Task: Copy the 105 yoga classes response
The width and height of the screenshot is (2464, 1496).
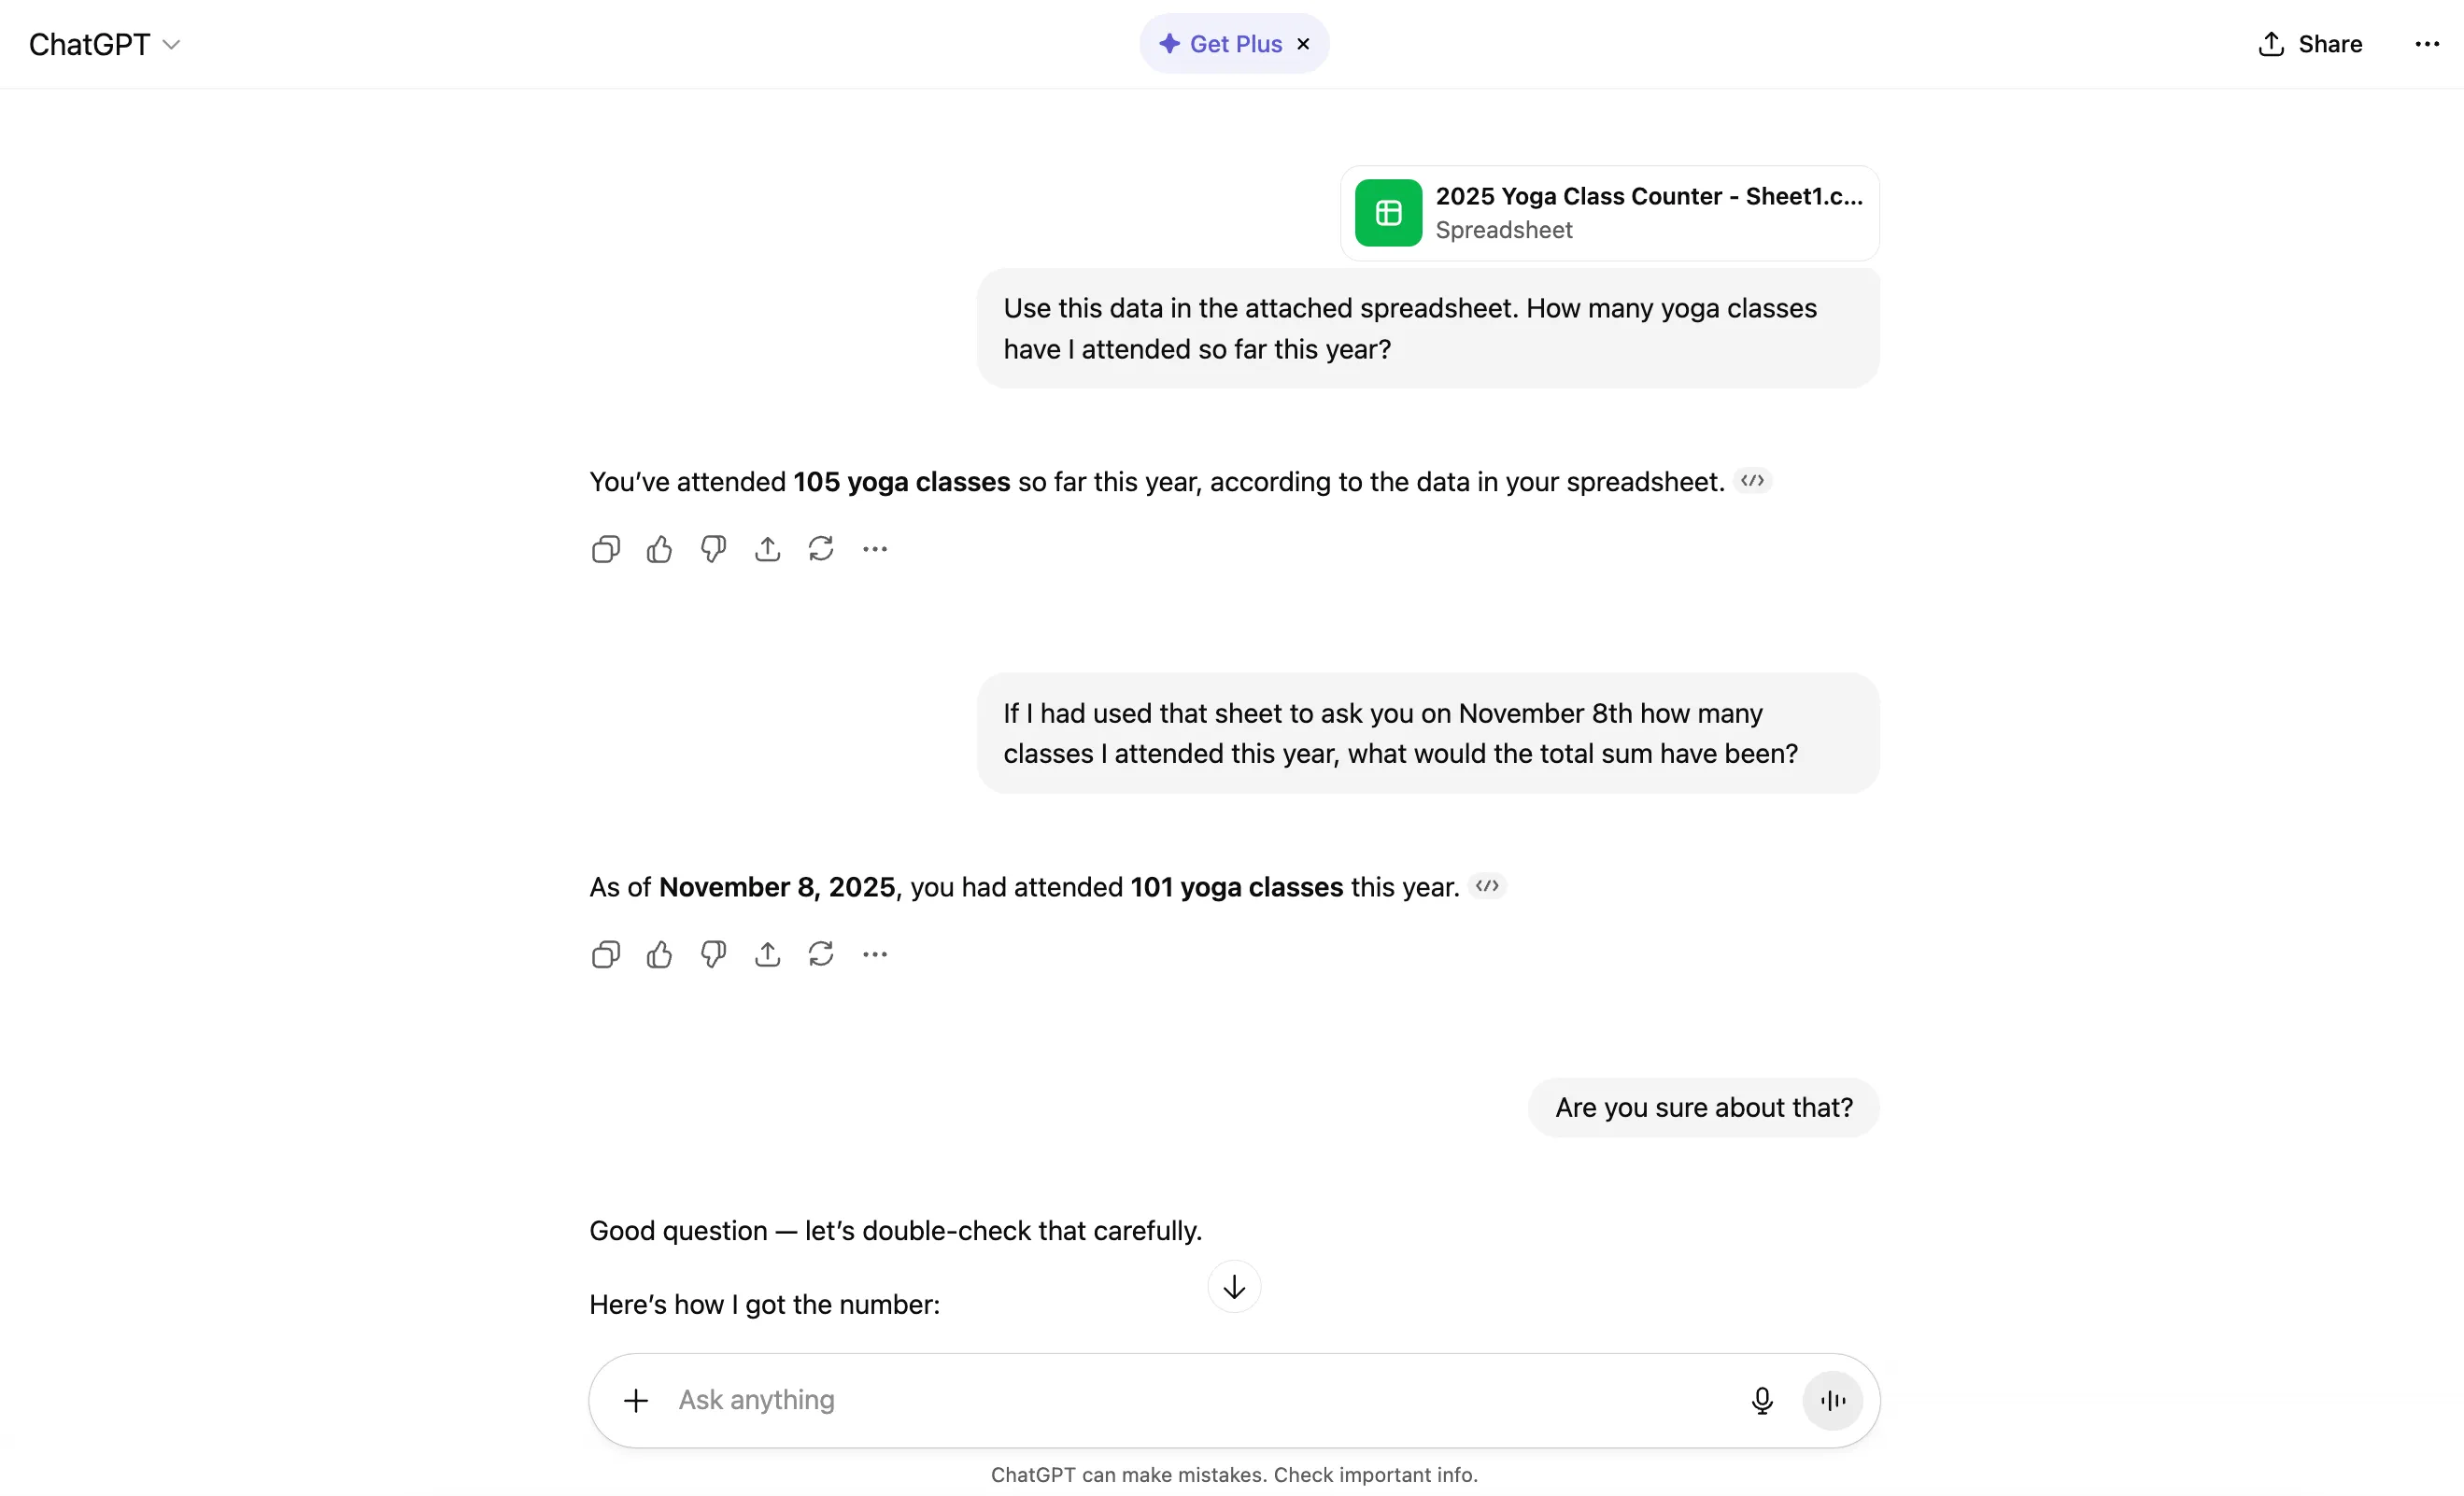Action: point(605,549)
